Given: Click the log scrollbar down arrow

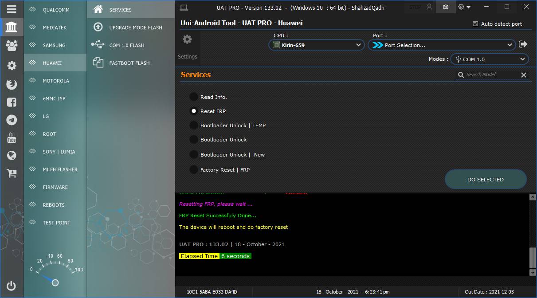Looking at the screenshot, I should pyautogui.click(x=533, y=272).
